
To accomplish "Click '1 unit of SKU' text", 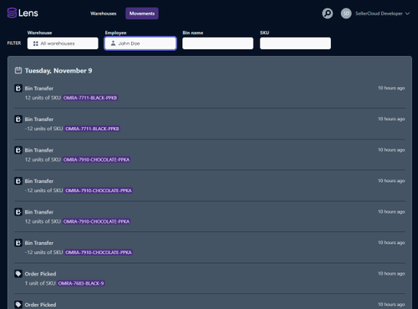I will pos(40,283).
